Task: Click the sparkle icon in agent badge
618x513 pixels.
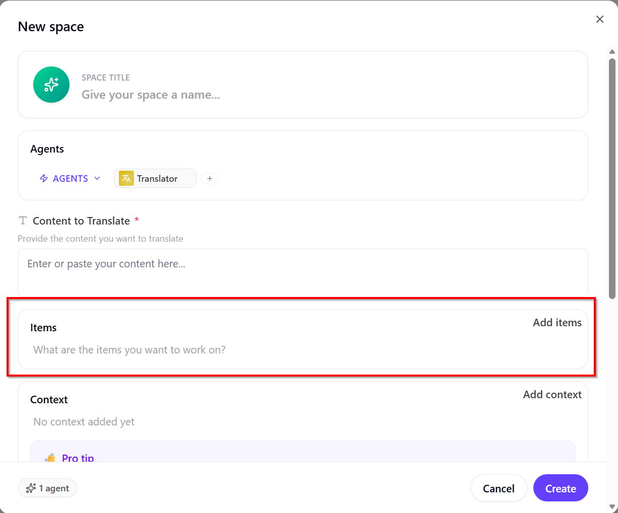Action: 31,488
